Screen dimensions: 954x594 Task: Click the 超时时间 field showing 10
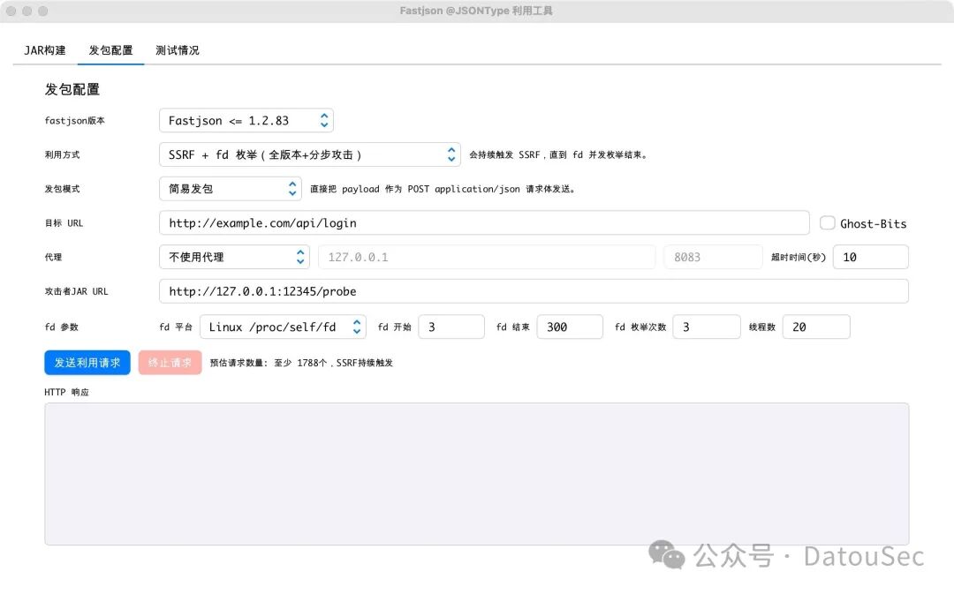point(870,257)
